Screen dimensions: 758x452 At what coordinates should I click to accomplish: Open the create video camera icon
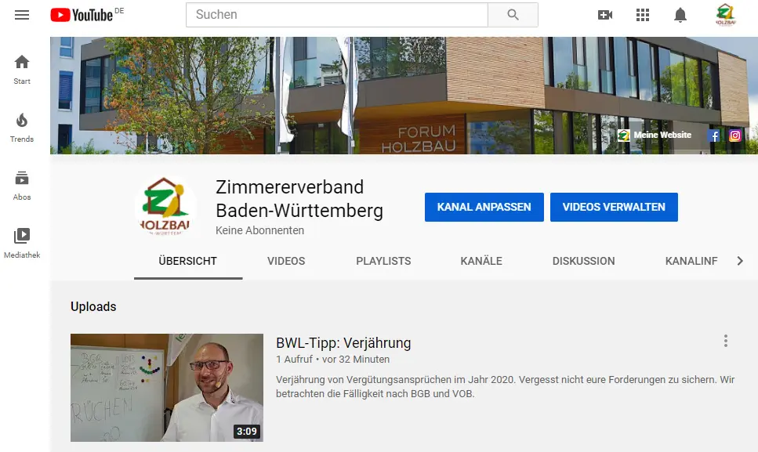(605, 15)
